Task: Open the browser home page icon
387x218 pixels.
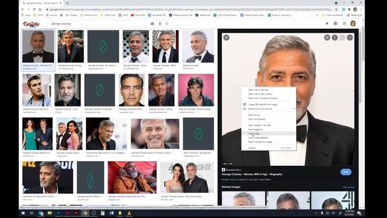Action: click(40, 10)
